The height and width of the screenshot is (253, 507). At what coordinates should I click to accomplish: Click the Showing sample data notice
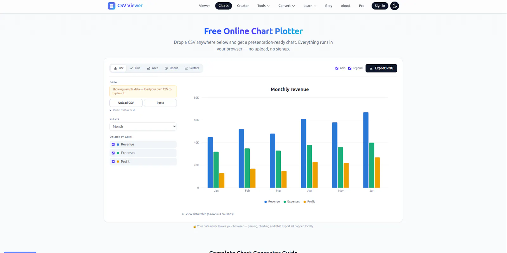(x=143, y=91)
